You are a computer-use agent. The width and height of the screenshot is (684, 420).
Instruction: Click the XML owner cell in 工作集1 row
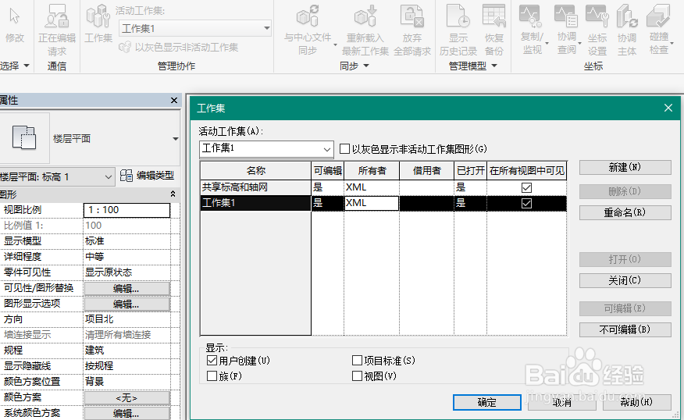click(x=371, y=203)
